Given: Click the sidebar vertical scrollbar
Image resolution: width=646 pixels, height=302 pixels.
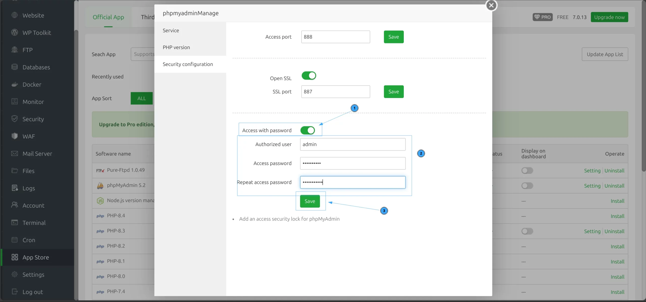Looking at the screenshot, I should click(x=76, y=165).
